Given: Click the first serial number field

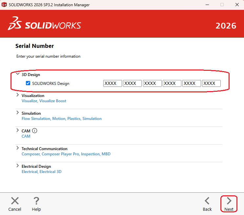Looking at the screenshot, I should point(112,83).
